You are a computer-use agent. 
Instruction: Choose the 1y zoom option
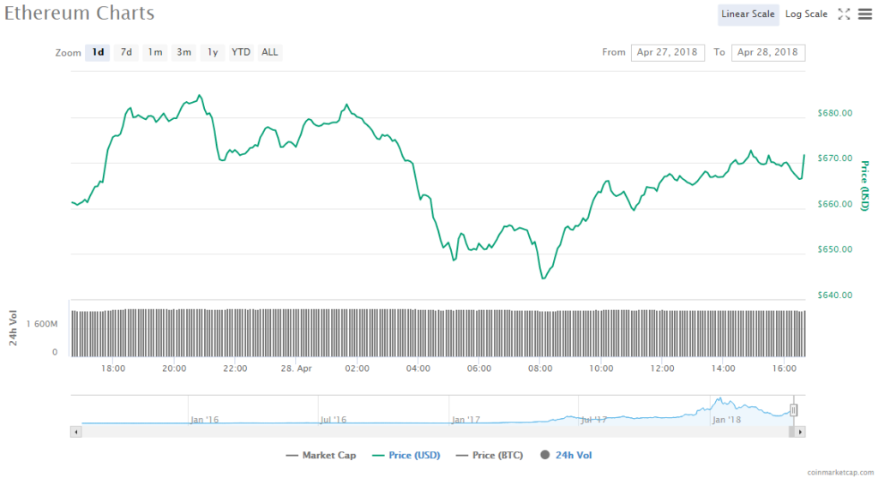tap(212, 52)
